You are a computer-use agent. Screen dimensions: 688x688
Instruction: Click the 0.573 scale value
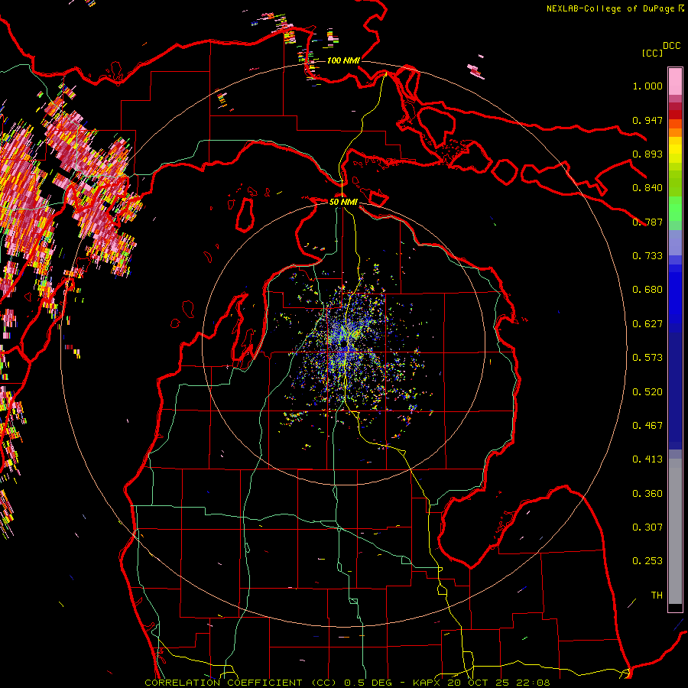[647, 358]
